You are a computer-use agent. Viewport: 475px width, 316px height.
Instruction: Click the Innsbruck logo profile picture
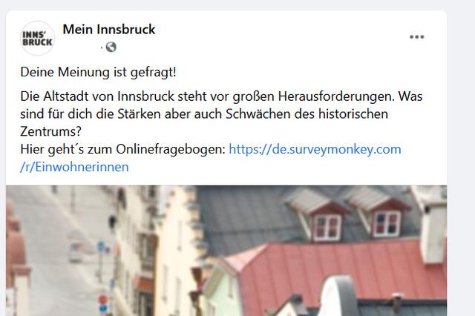point(38,38)
